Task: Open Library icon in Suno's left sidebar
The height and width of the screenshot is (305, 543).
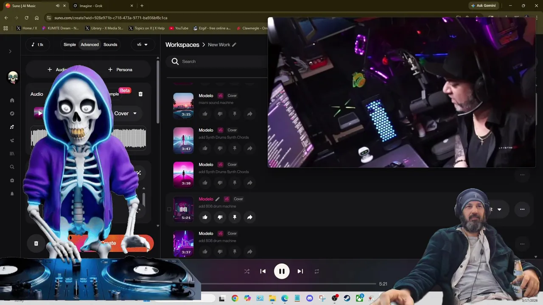Action: pos(12,154)
